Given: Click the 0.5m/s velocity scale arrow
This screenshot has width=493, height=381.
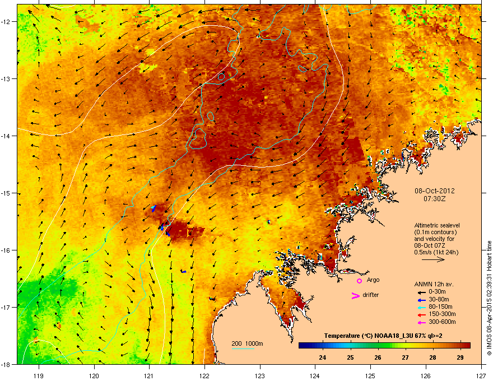Looking at the screenshot, I should click(433, 259).
